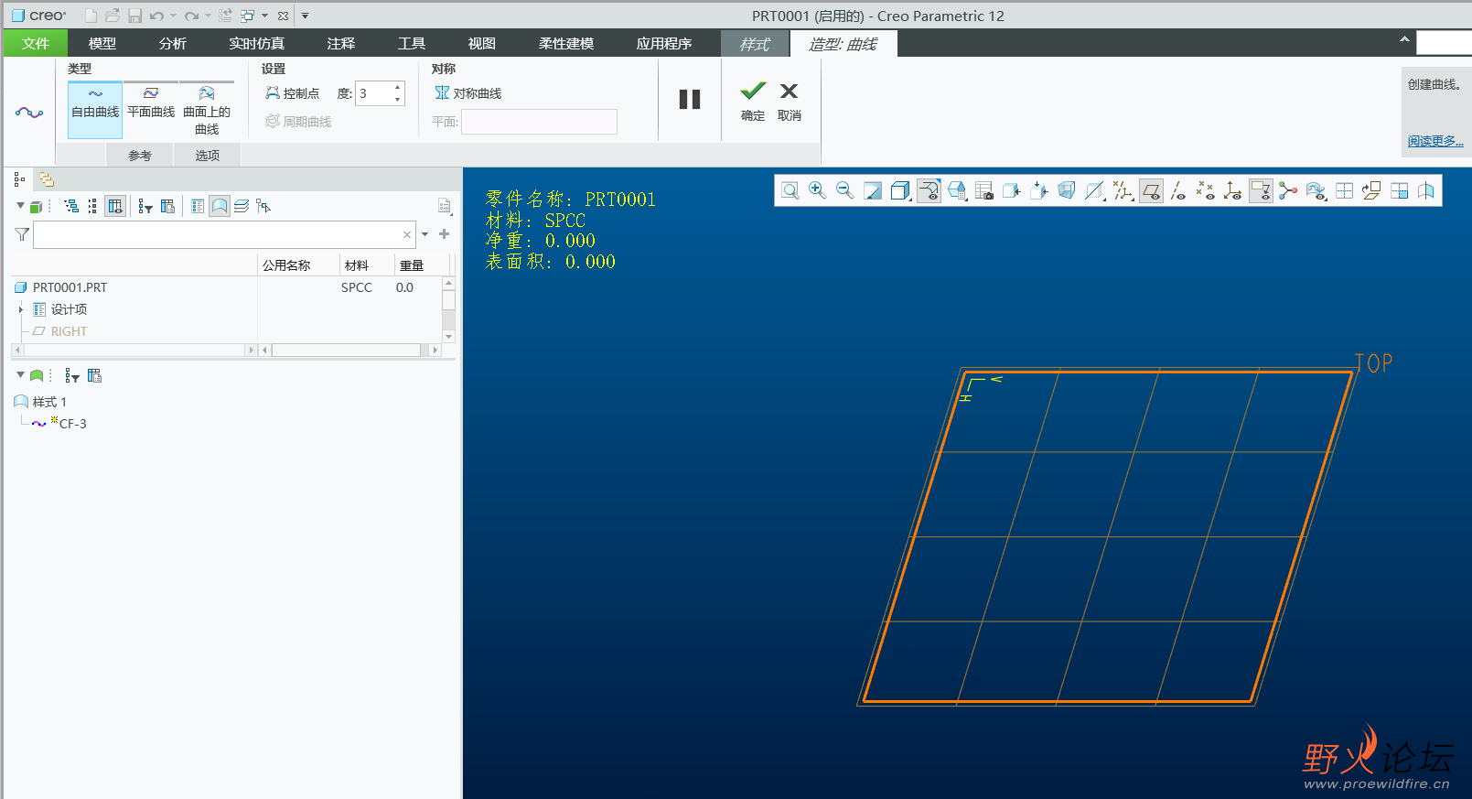
Task: Open the 文件 file menu
Action: click(36, 43)
